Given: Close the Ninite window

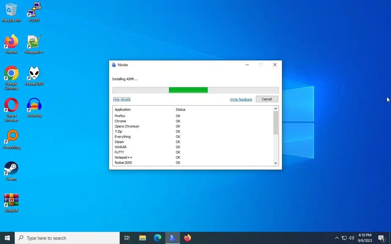Looking at the screenshot, I should coord(275,65).
